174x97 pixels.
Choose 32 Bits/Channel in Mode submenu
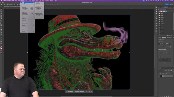[x=39, y=16]
